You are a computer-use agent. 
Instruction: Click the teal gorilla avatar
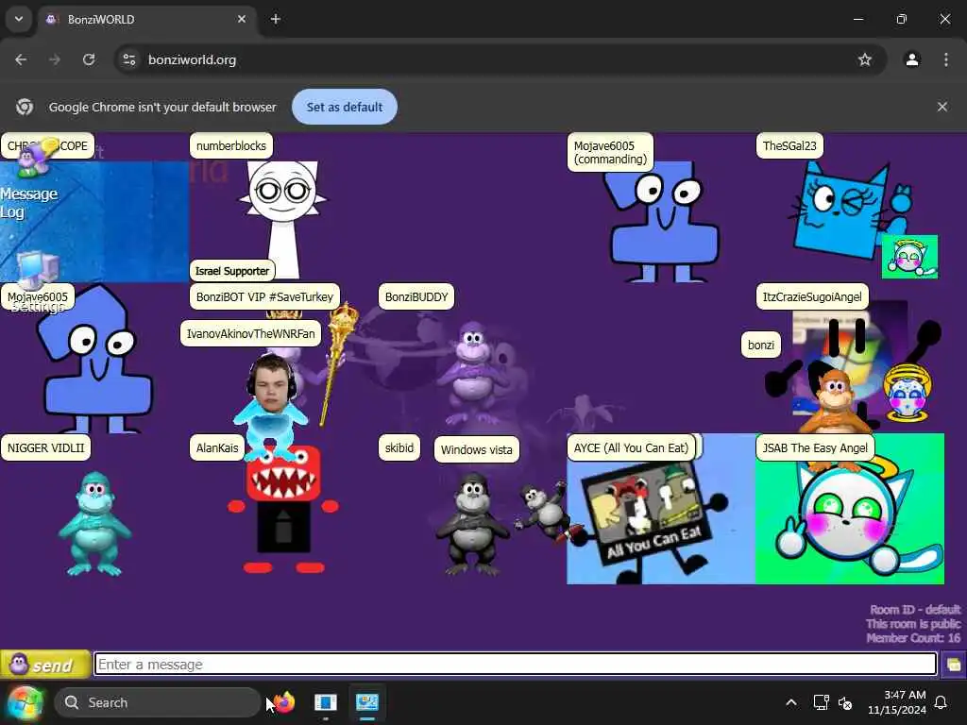point(94,524)
